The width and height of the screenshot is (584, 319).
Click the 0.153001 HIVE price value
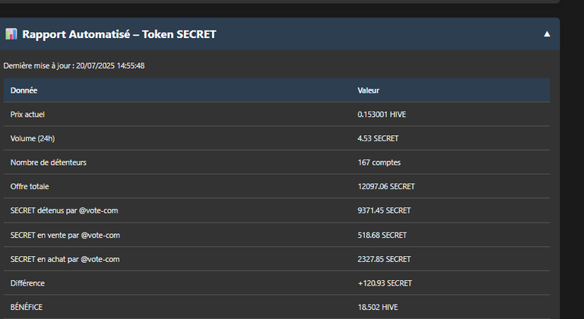pyautogui.click(x=382, y=115)
